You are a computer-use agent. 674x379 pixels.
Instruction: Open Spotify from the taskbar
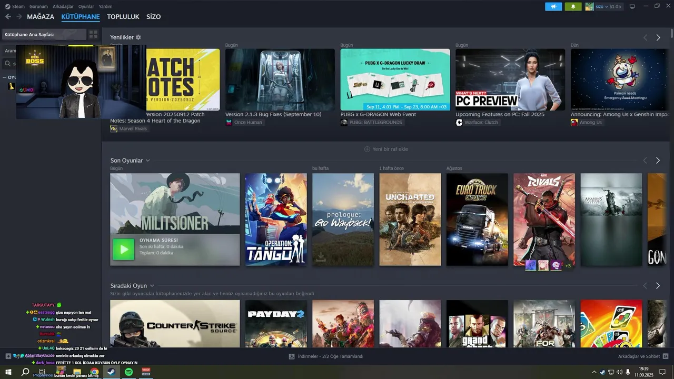tap(128, 372)
